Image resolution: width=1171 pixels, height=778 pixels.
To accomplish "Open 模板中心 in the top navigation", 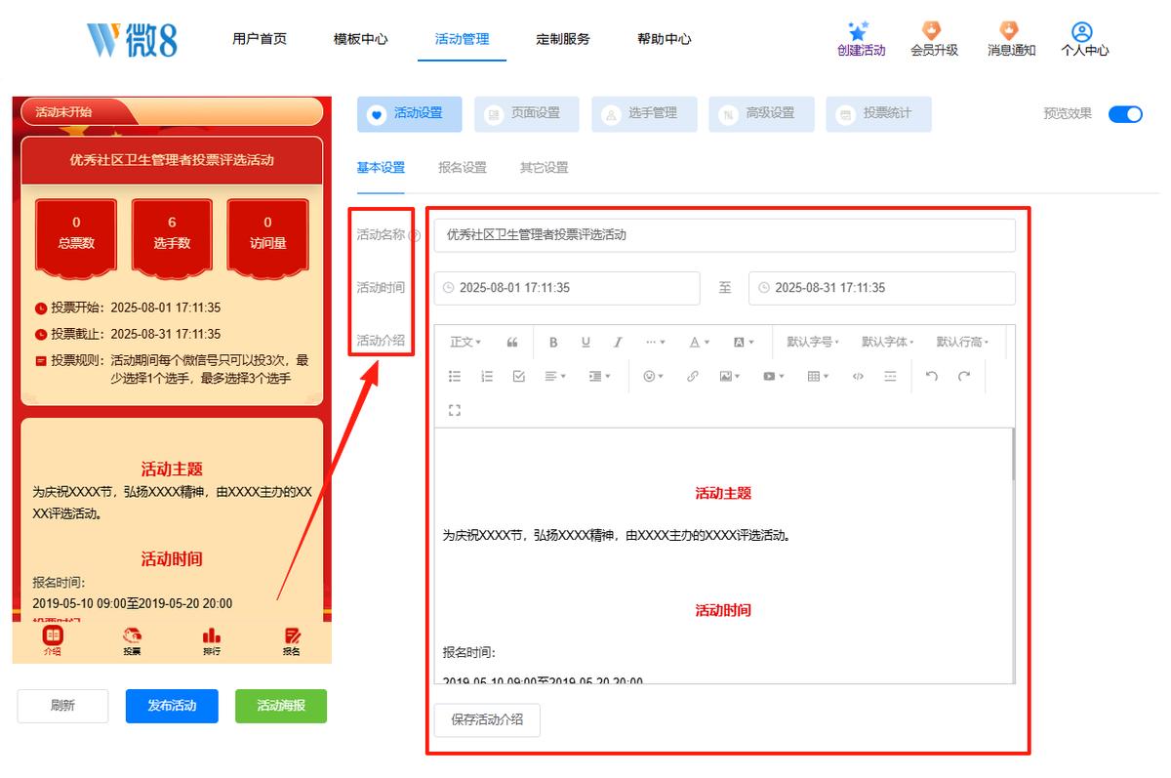I will click(360, 39).
